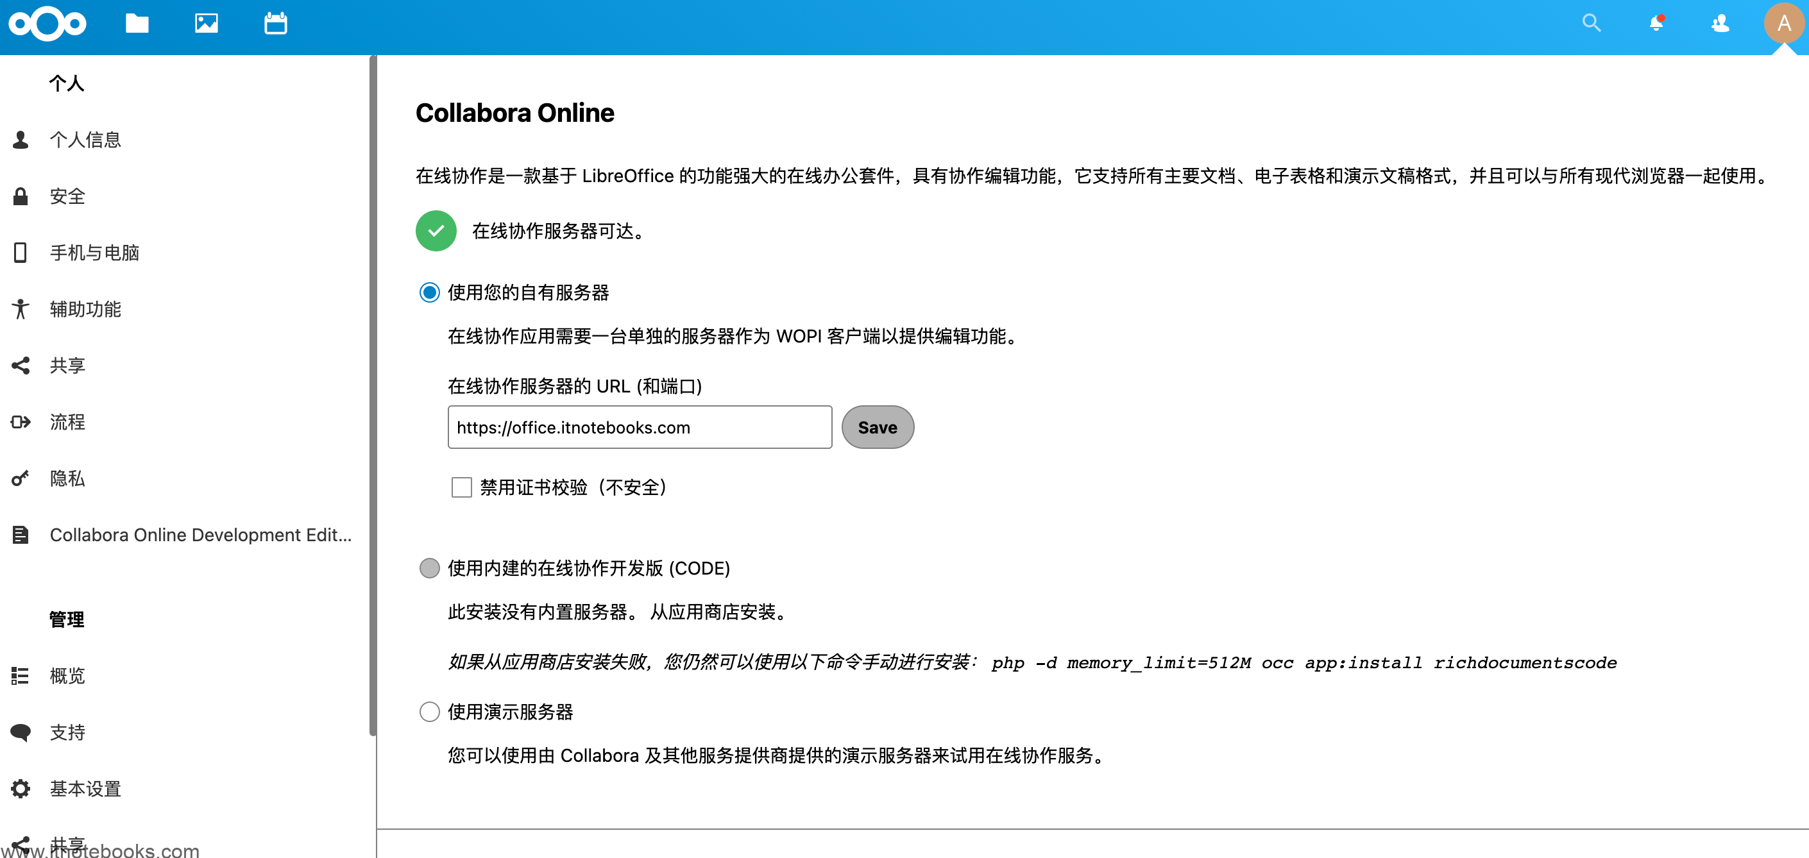
Task: Click the Save button
Action: (x=878, y=428)
